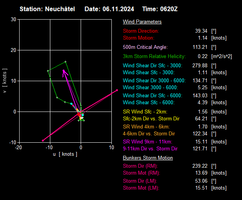This screenshot has height=200, width=242.
Task: Click the pink endpoint dot right of plot
Action: (x=117, y=90)
